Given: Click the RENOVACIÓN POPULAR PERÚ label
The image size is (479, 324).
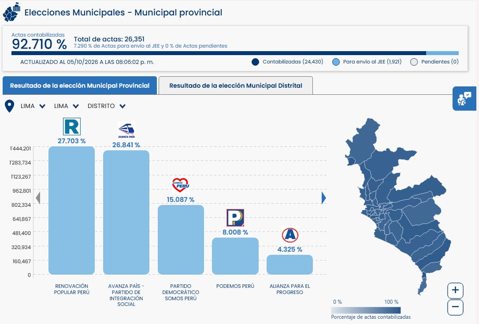Looking at the screenshot, I should (72, 289).
